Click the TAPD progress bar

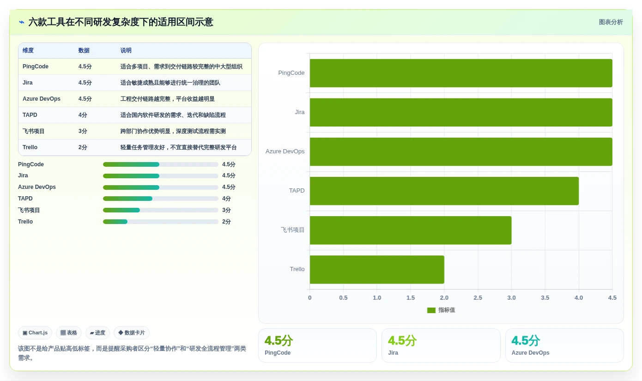(161, 199)
